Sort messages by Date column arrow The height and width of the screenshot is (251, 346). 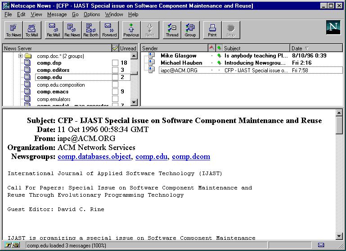point(307,48)
